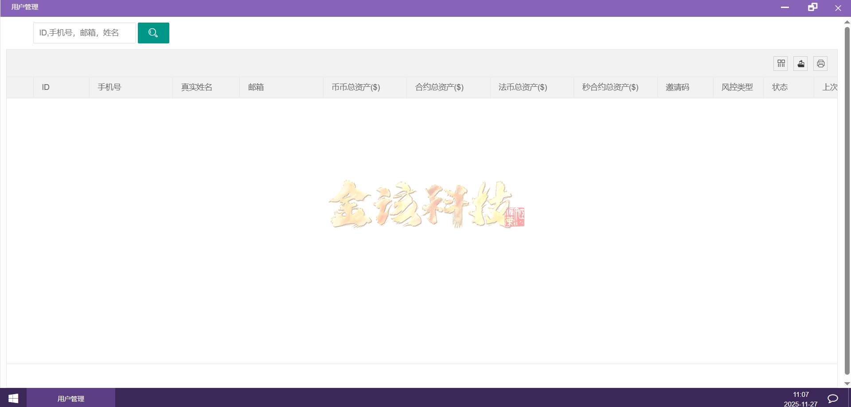Click the minimize icon in title bar
851x407 pixels.
[785, 8]
